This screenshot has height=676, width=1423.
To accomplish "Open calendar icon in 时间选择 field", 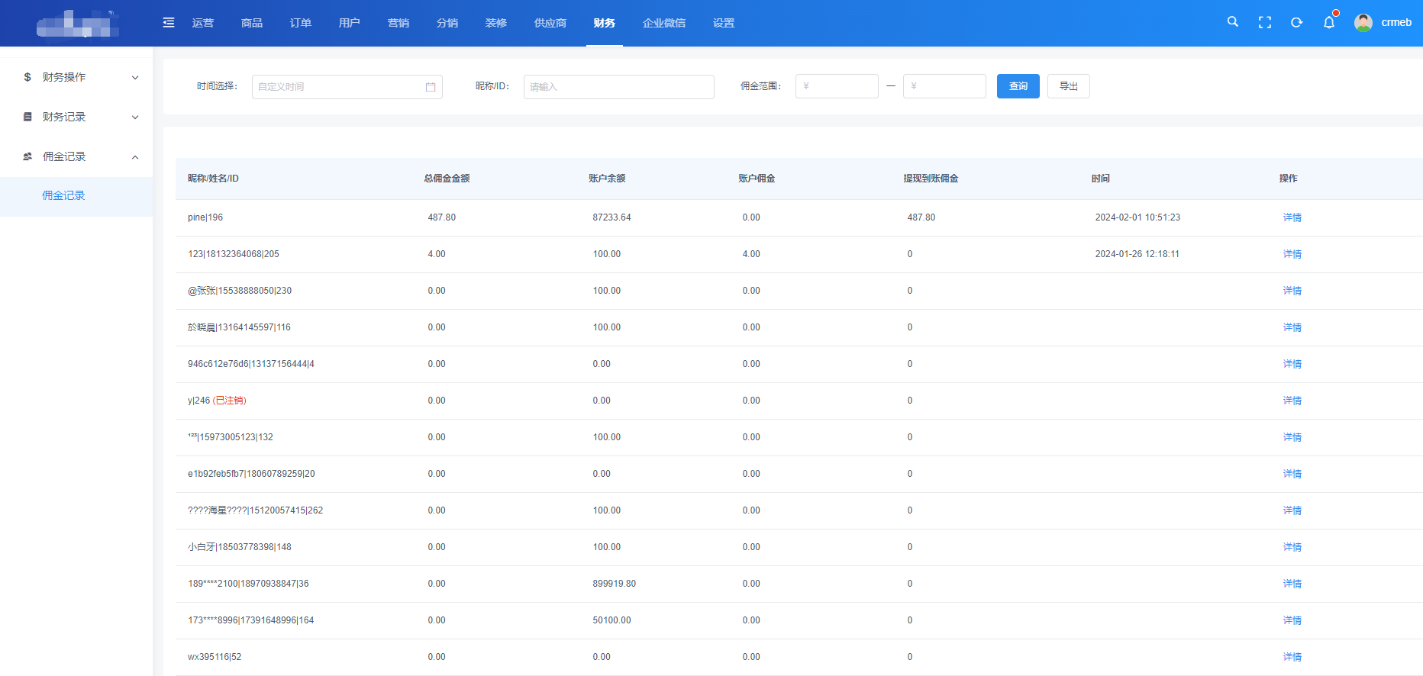I will tap(431, 87).
